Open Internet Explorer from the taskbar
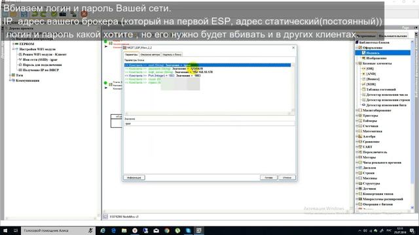 coord(103,230)
